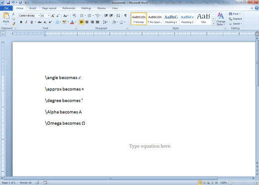The image size is (259, 185).
Task: Click the zoom slider handle
Action: 245,183
